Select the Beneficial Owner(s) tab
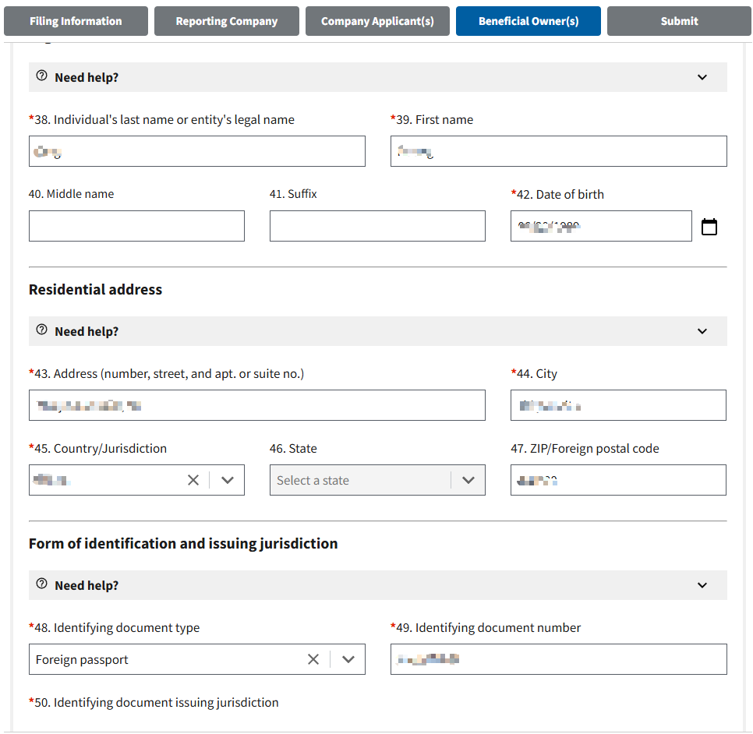753x734 pixels. [x=529, y=21]
